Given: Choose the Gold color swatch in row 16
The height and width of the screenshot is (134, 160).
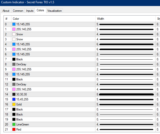Looking at the screenshot, I should 14,104.
